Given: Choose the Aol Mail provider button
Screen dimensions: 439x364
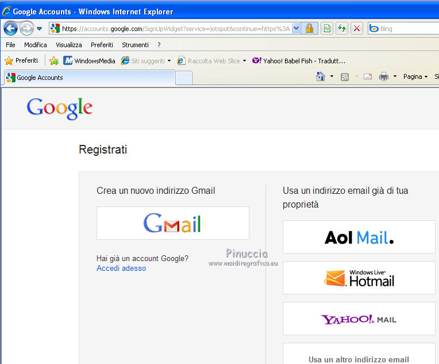Looking at the screenshot, I should [x=359, y=237].
